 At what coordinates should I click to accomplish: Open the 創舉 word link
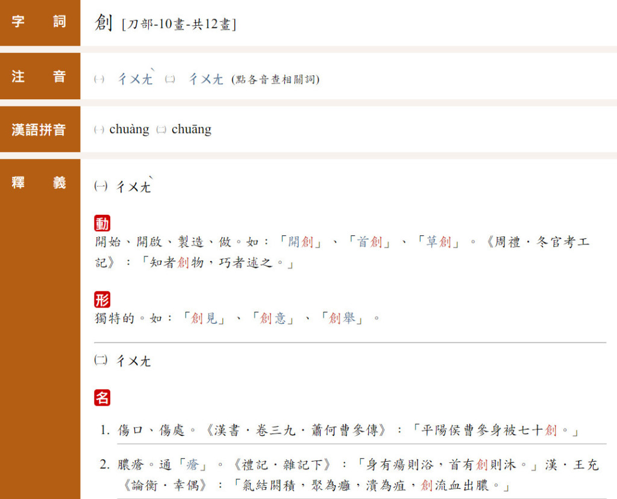[x=342, y=318]
